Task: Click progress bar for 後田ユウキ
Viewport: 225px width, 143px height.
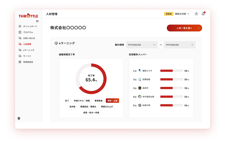Action: pyautogui.click(x=172, y=71)
